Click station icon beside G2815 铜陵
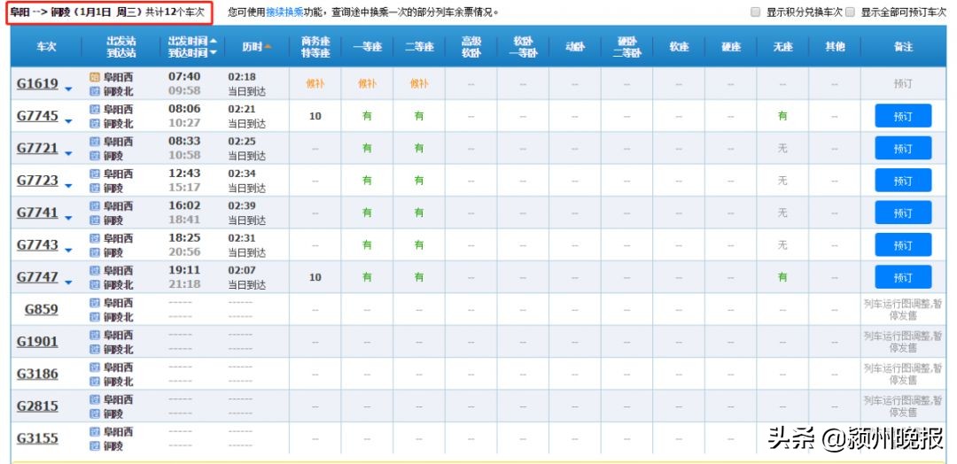 (x=95, y=414)
